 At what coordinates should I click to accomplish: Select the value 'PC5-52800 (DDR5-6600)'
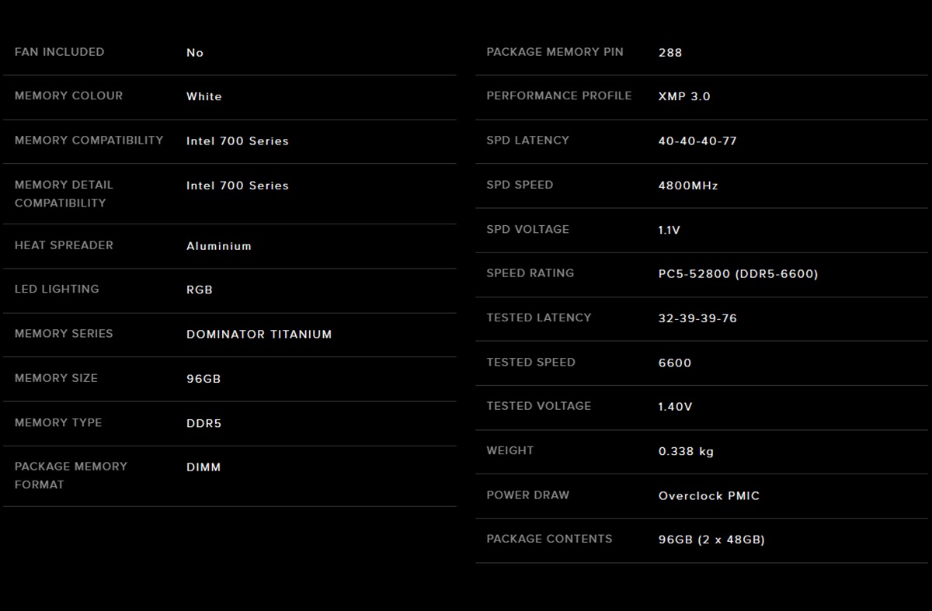(x=739, y=273)
